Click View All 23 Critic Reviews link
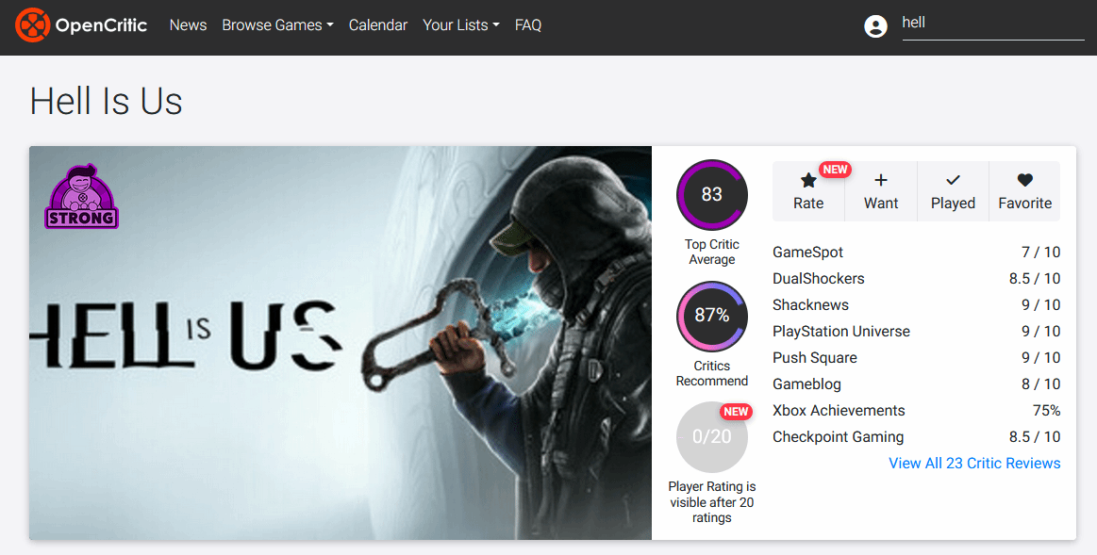The image size is (1097, 555). point(974,464)
